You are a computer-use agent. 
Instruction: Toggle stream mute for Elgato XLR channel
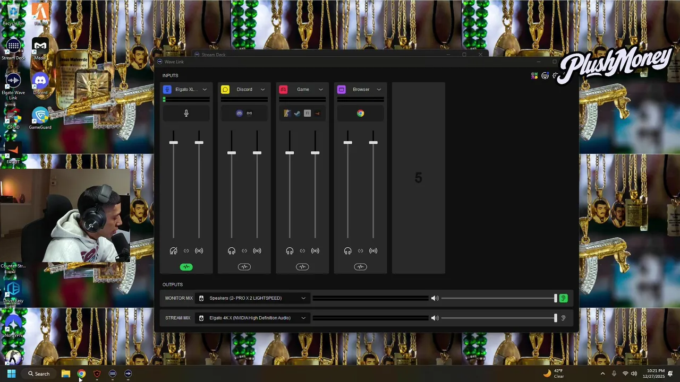click(x=199, y=251)
